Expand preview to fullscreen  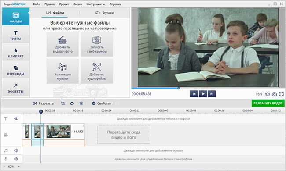point(282,94)
